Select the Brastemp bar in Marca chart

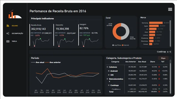[151, 38]
